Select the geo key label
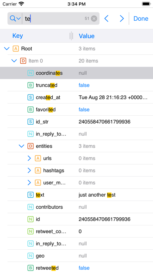 point(40,256)
